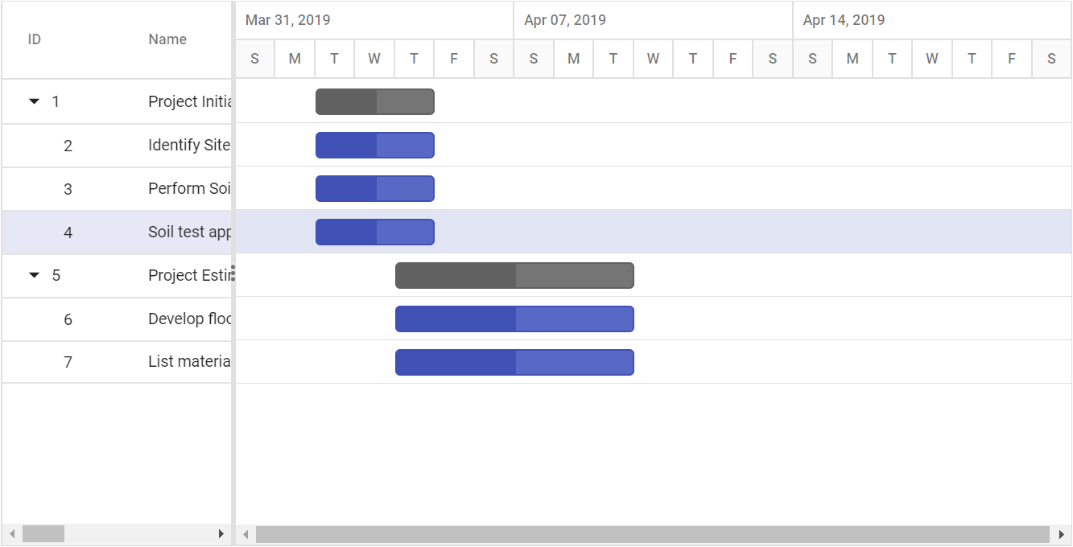Click right arrow of grid scrollbar
The width and height of the screenshot is (1073, 547).
(x=222, y=534)
